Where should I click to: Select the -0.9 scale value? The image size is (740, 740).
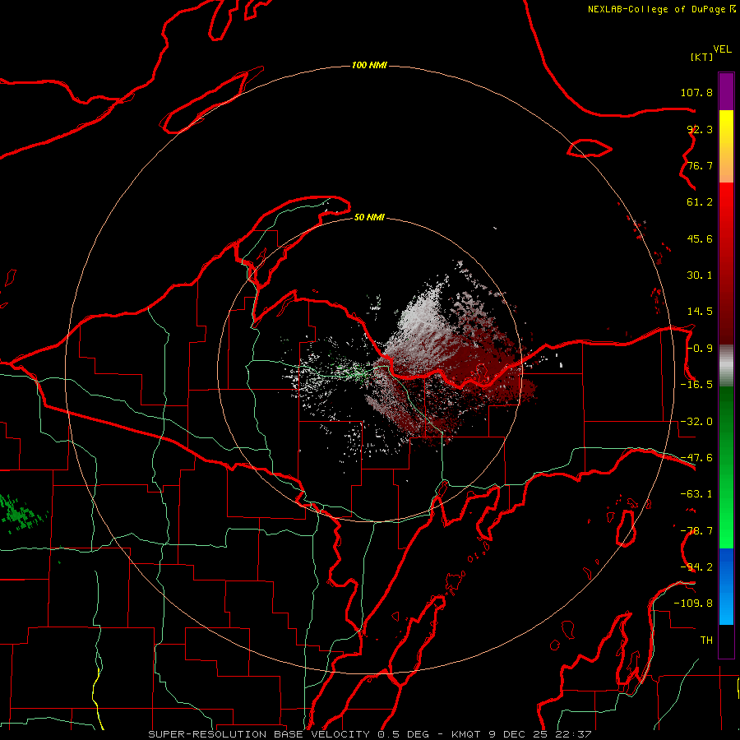(x=700, y=349)
